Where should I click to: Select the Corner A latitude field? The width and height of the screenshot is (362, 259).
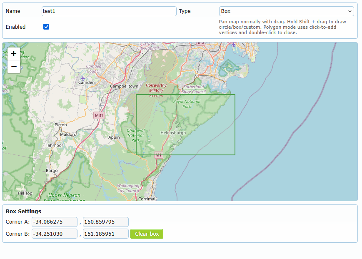pos(55,222)
